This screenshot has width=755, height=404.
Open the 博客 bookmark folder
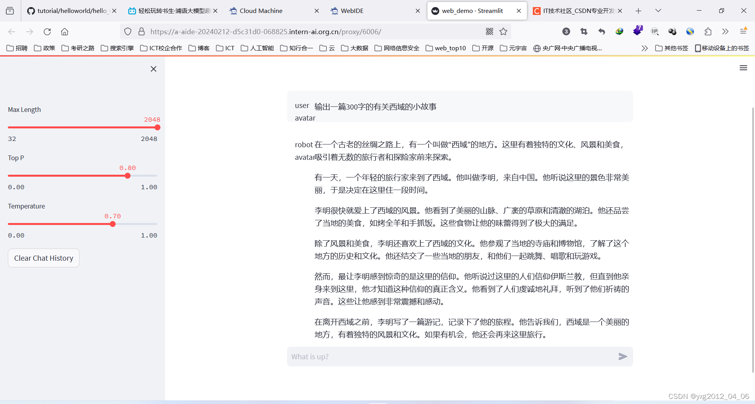199,48
